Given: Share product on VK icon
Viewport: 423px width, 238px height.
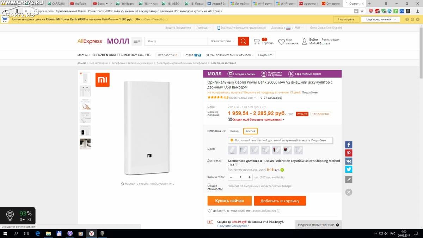Looking at the screenshot, I should pyautogui.click(x=349, y=161).
